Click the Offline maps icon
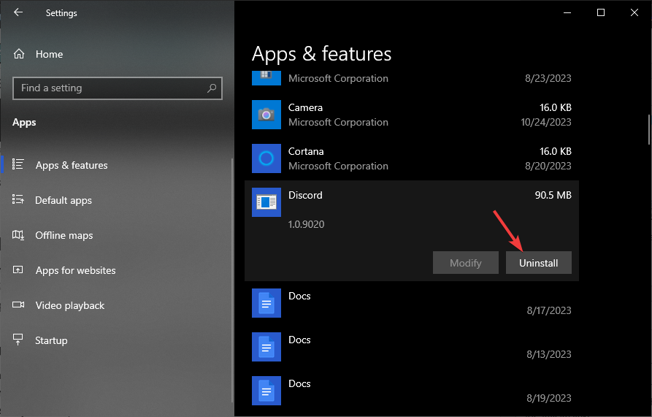Screen dimensions: 652x417 [x=18, y=235]
